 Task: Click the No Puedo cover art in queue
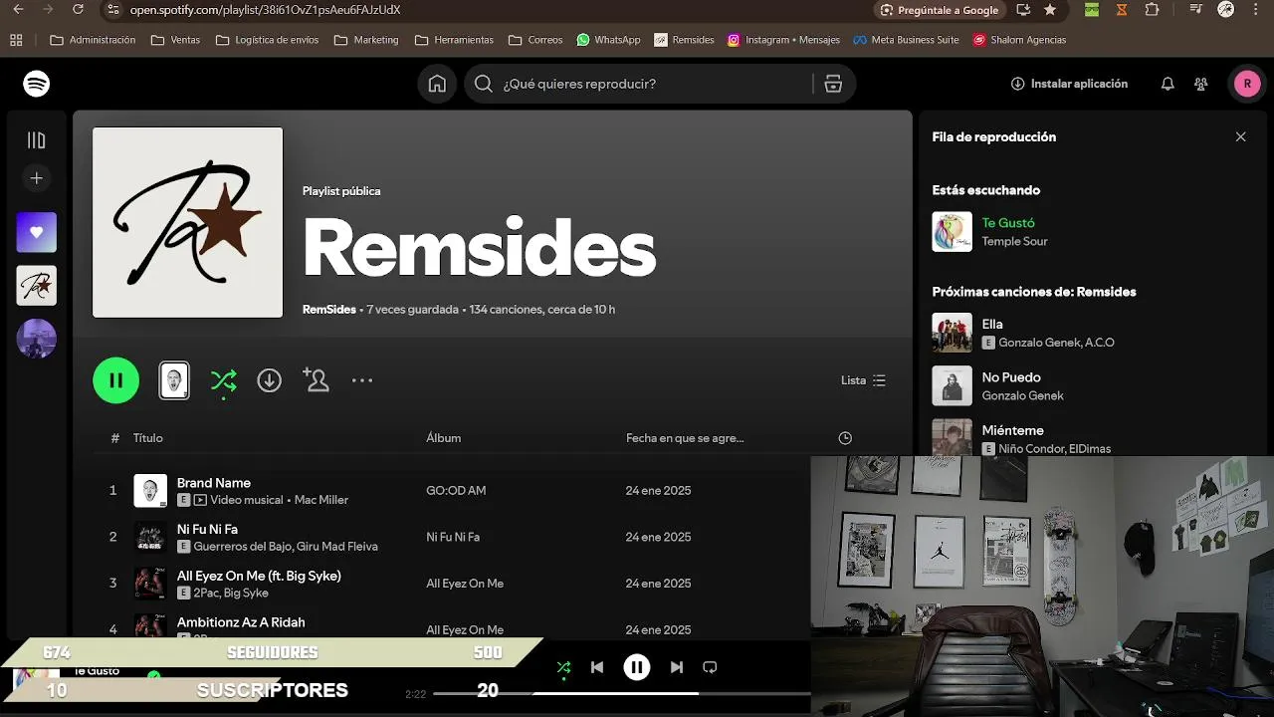coord(952,385)
